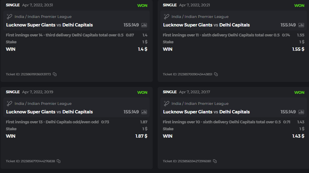Click the Apr 7, 2022, 20:17 timestamp
The image size is (309, 173).
click(194, 92)
